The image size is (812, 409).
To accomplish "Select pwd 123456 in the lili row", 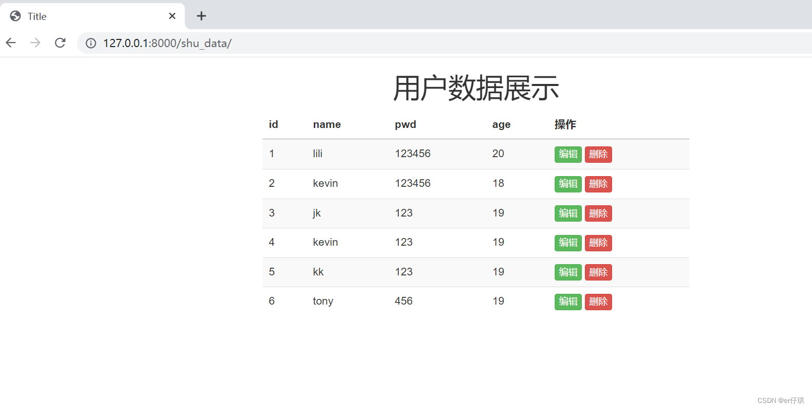I will (413, 154).
